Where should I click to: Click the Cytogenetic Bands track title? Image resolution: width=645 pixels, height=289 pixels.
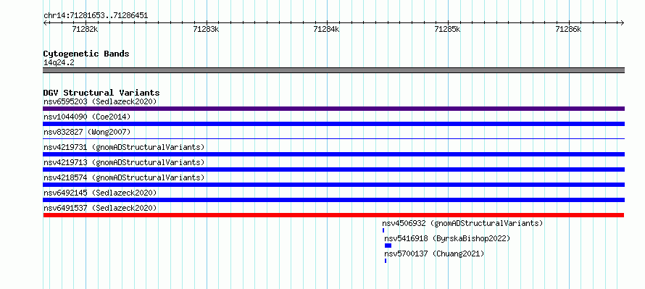coord(86,54)
